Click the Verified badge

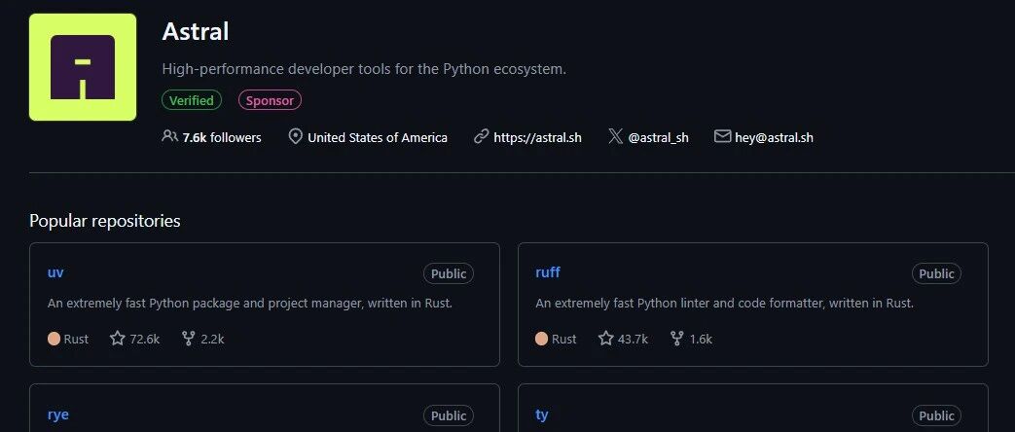[192, 100]
